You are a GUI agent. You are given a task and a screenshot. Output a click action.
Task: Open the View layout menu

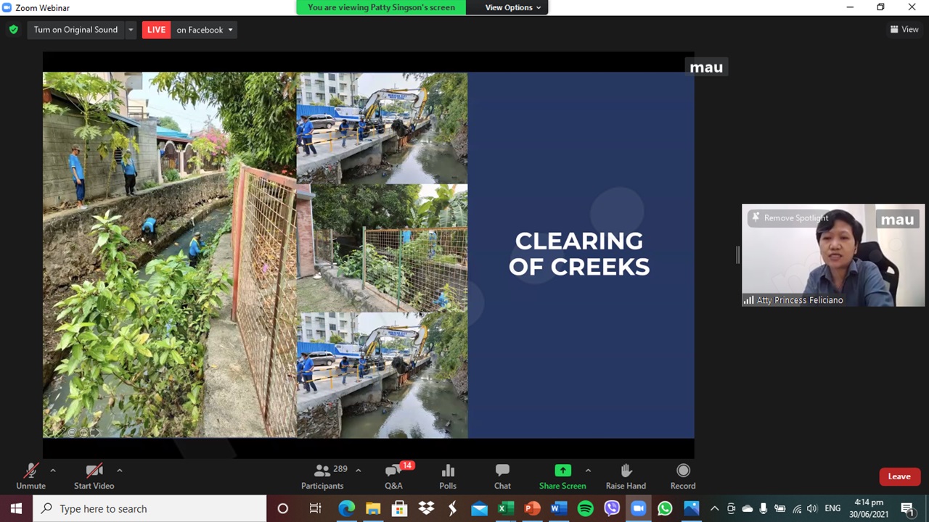pos(904,30)
